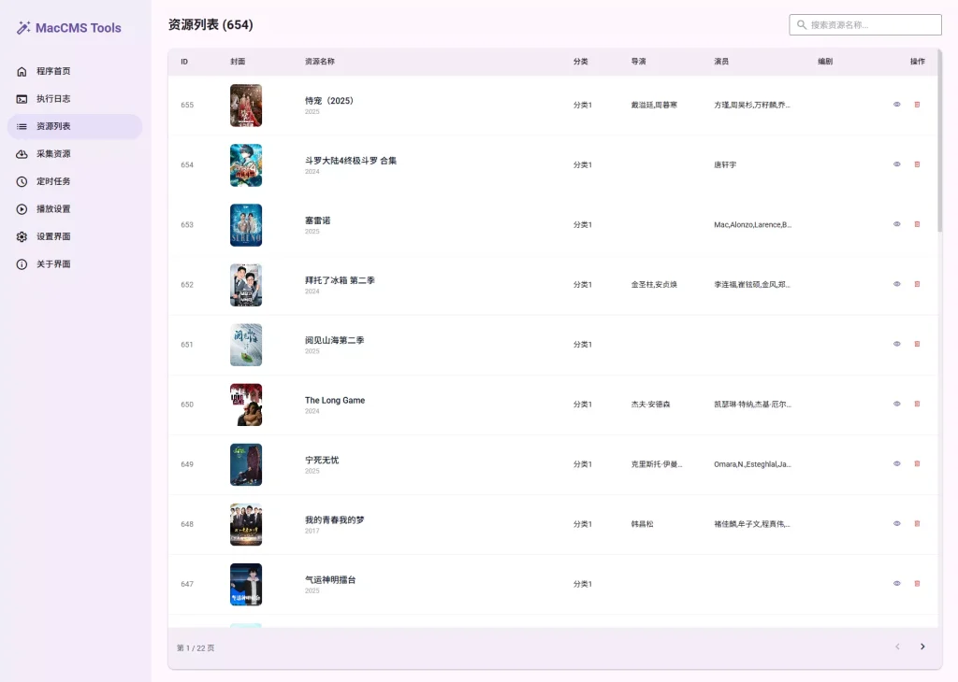Go to the next page arrow

click(x=922, y=646)
